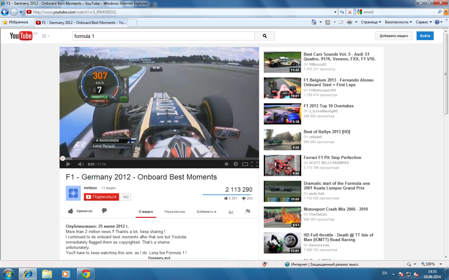Open Windows Explorer folder in taskbar

(x=47, y=274)
